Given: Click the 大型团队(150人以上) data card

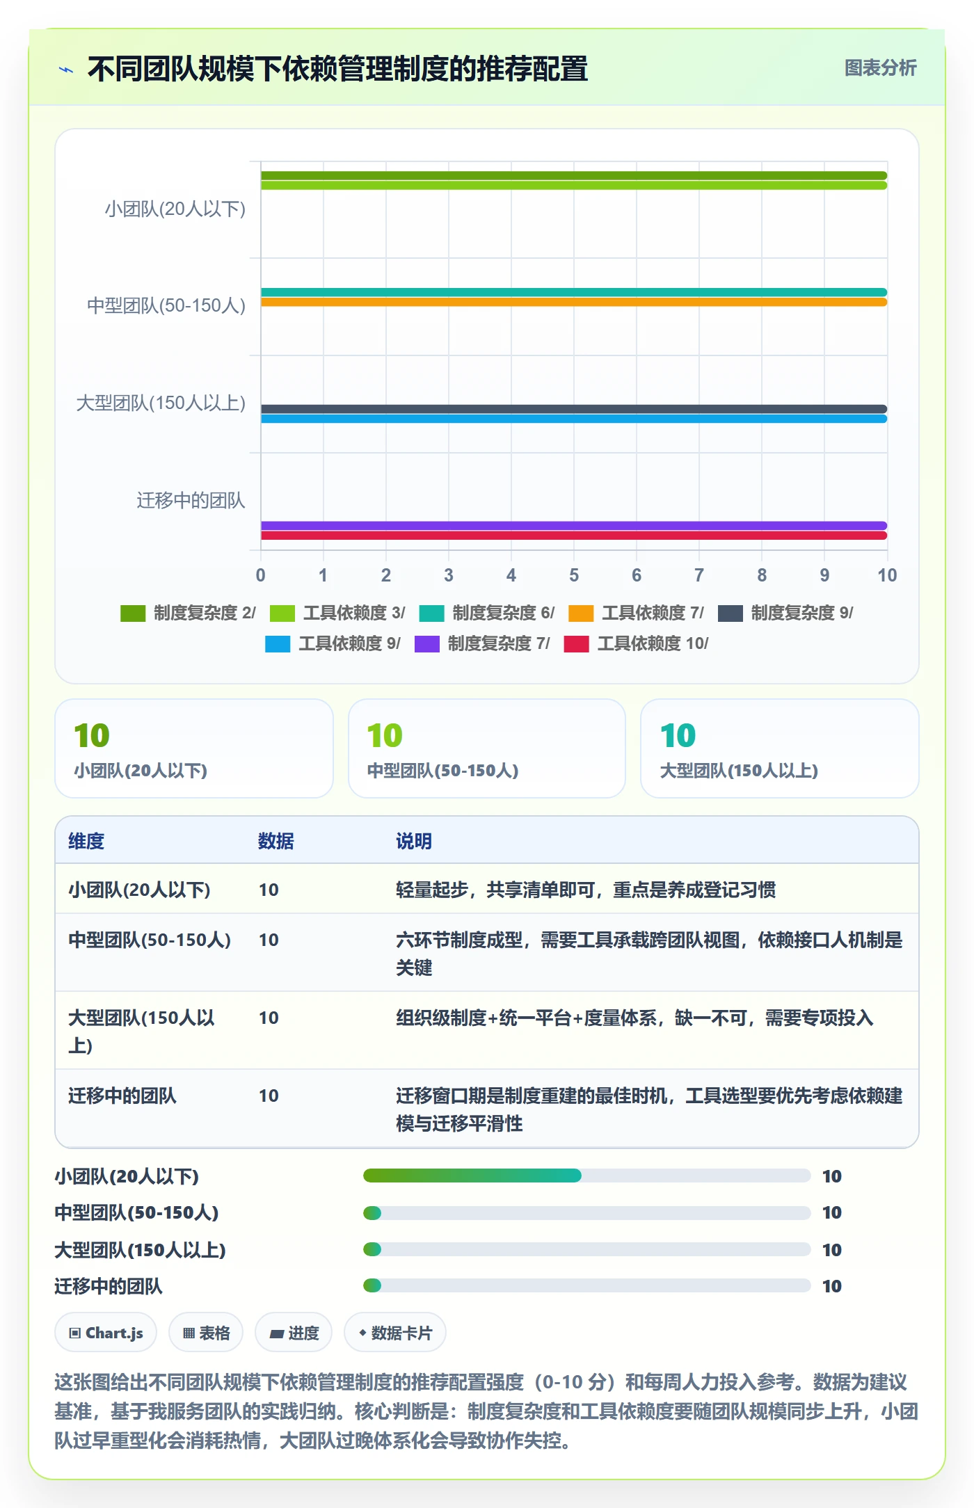Looking at the screenshot, I should (780, 748).
